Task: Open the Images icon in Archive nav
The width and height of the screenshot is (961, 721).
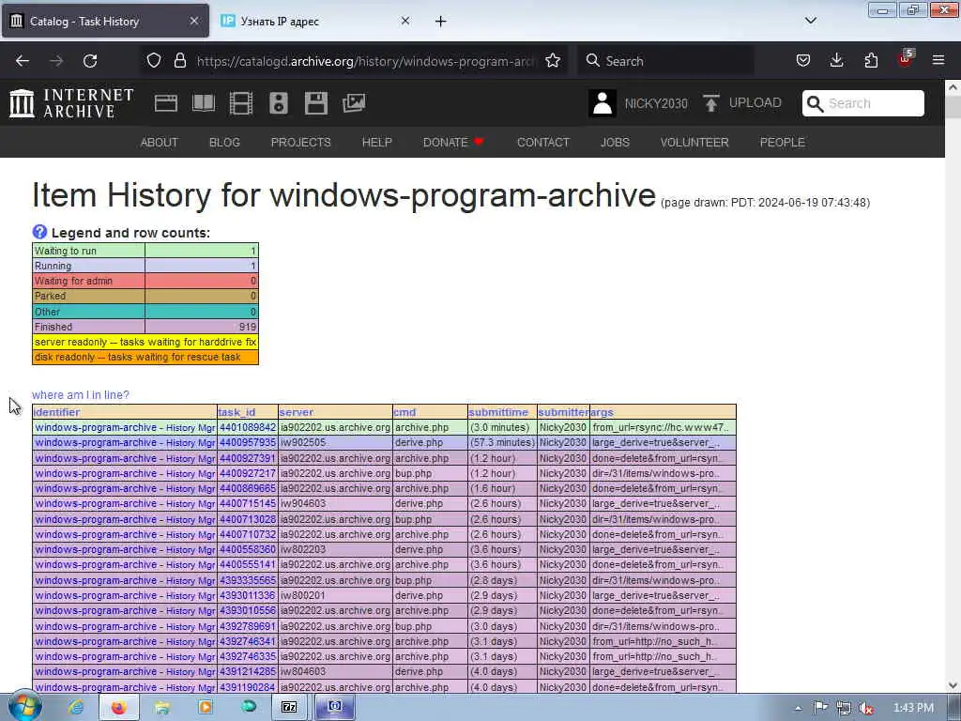Action: [354, 103]
